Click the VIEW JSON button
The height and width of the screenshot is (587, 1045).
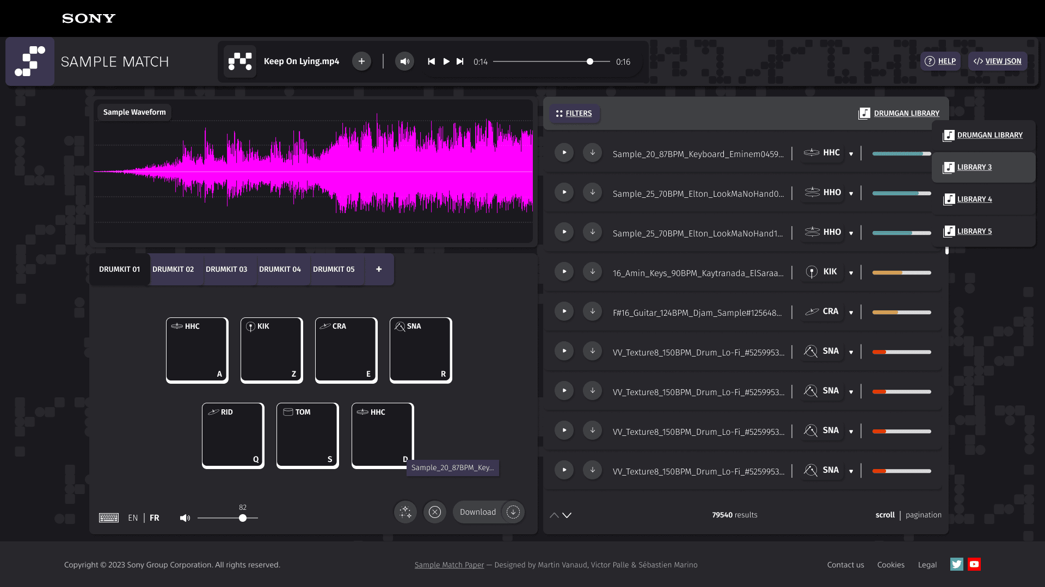[x=997, y=61]
